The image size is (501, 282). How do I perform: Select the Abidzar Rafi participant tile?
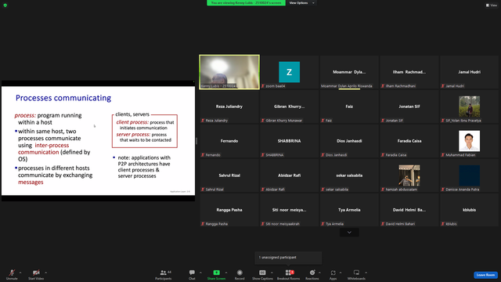point(289,175)
